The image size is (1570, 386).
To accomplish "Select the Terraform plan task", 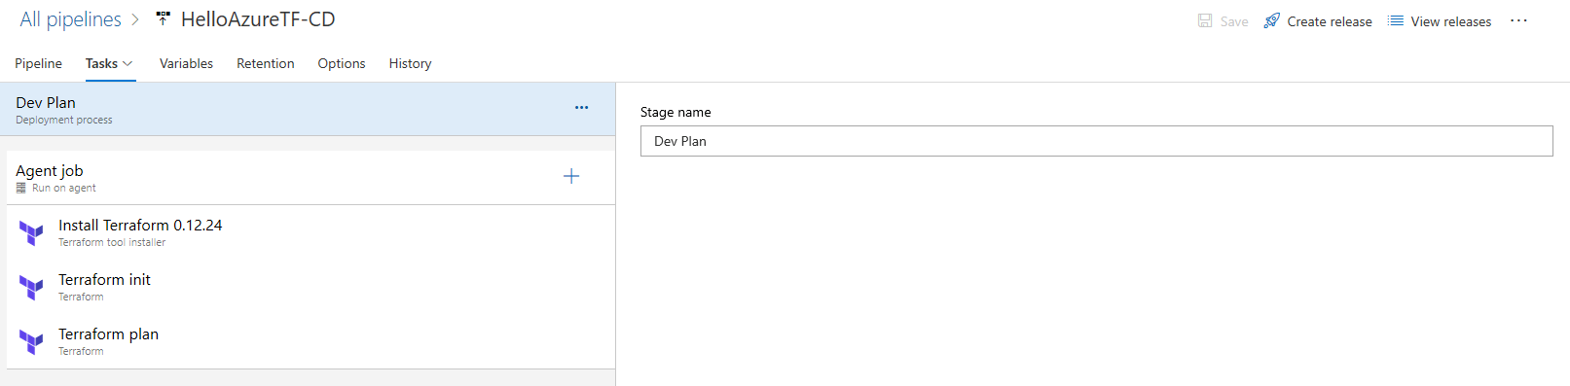I will point(310,341).
